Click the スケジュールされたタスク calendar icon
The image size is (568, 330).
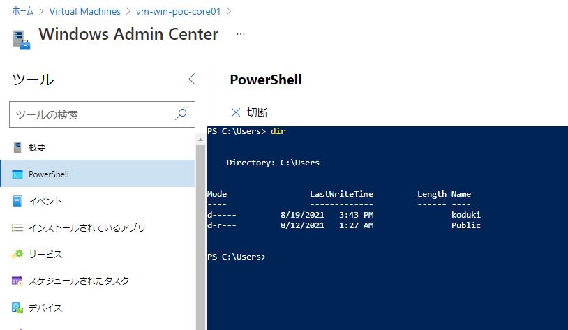(x=17, y=280)
